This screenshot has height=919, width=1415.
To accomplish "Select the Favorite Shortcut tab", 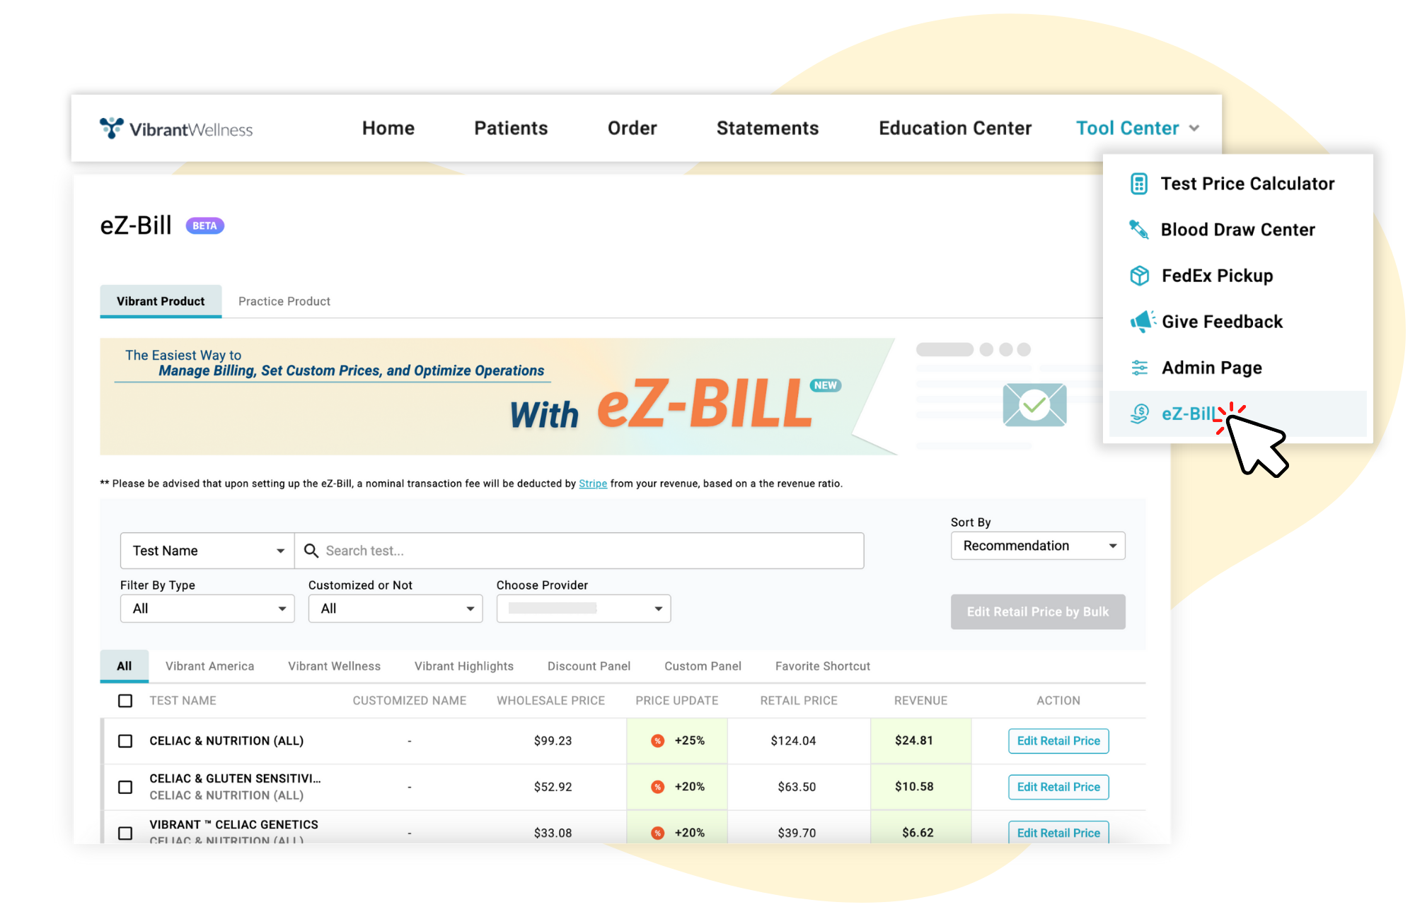I will [x=823, y=666].
